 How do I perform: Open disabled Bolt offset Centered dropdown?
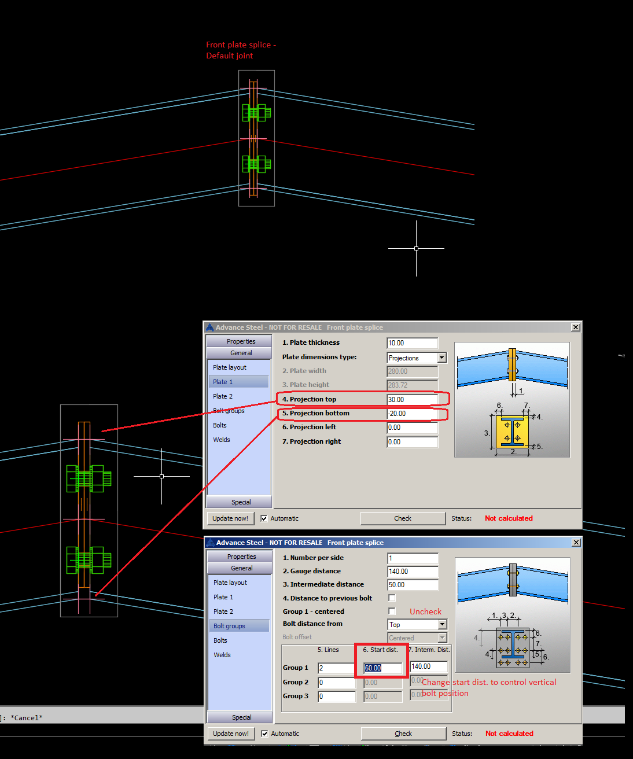(x=443, y=638)
